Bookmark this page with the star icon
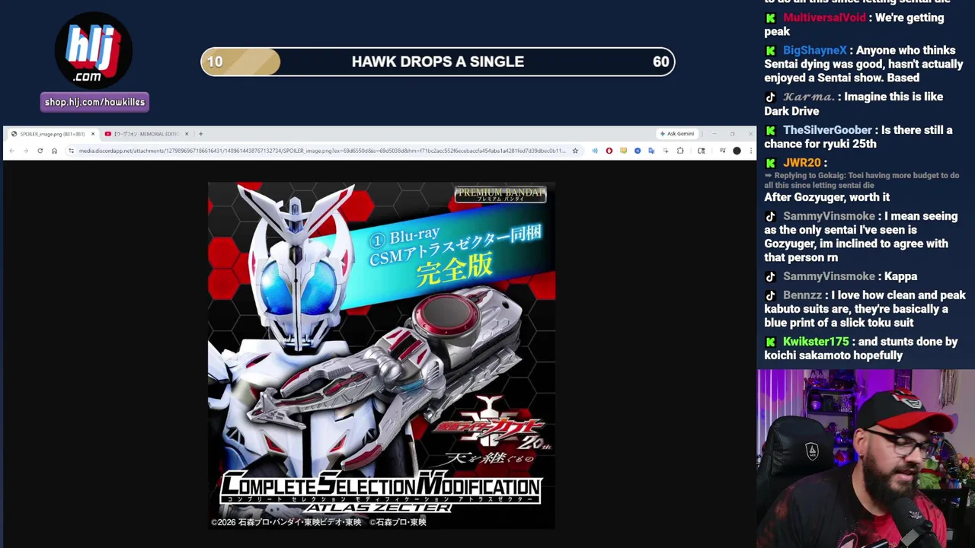The height and width of the screenshot is (548, 975). pyautogui.click(x=575, y=151)
